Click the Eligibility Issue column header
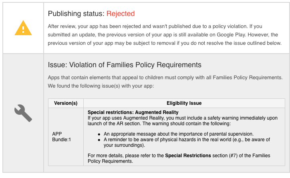This screenshot has width=290, height=178. click(184, 103)
